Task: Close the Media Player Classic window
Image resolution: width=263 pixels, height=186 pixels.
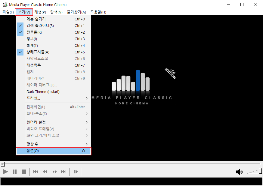Action: (255, 4)
